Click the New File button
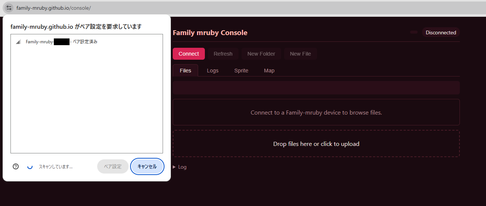The image size is (486, 206). 301,54
